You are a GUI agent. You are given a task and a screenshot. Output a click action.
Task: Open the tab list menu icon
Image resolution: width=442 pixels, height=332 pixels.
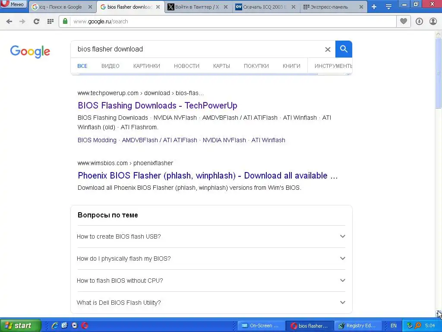(388, 7)
